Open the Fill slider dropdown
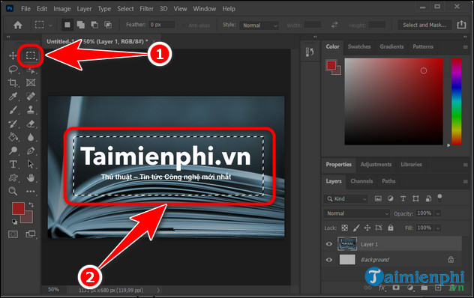Screen dimensions: 474x298 [438, 228]
